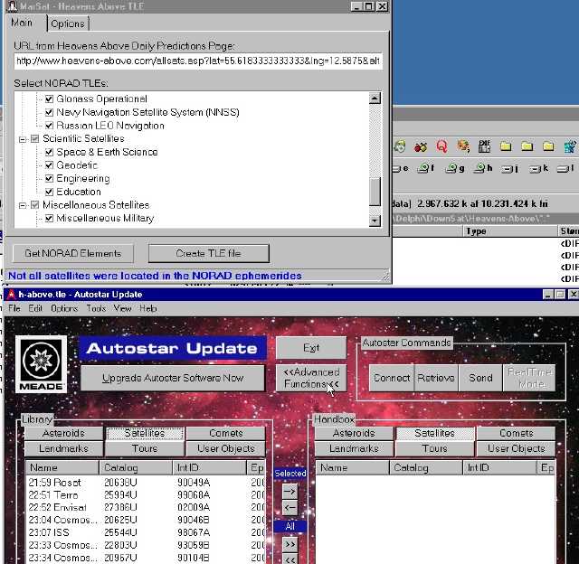Viewport: 579px width, 564px height.
Task: Uncheck the Miscellaneous Military checkbox
Action: click(x=49, y=219)
